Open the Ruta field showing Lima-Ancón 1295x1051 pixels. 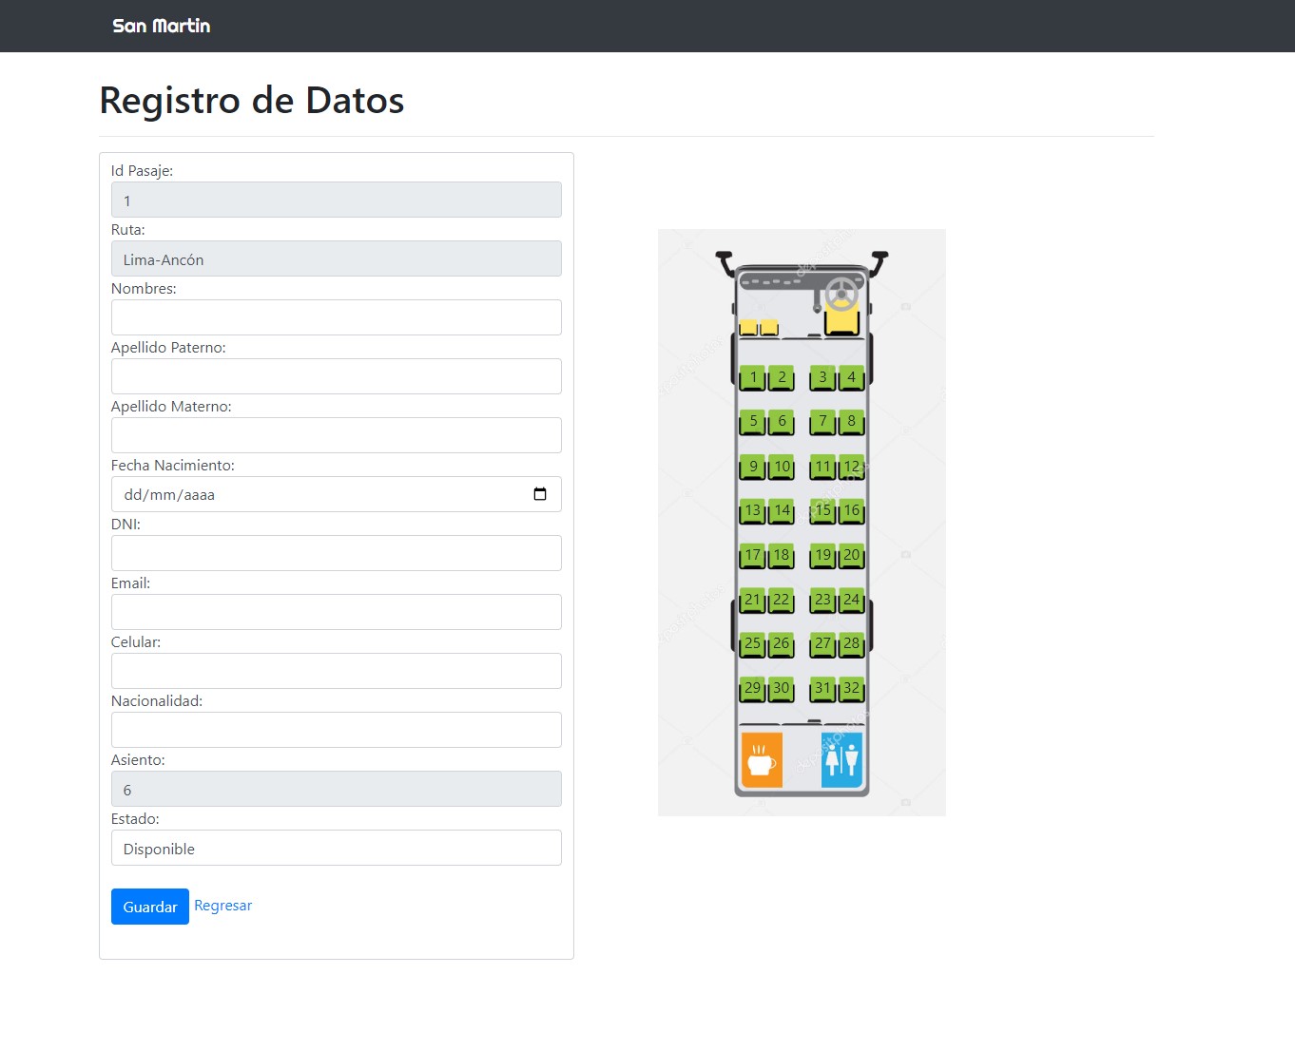coord(337,258)
